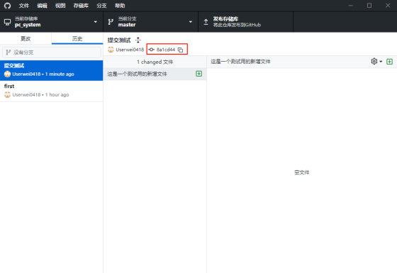Click the commit hash 8a1cd44 text
The image size is (397, 273).
point(166,50)
